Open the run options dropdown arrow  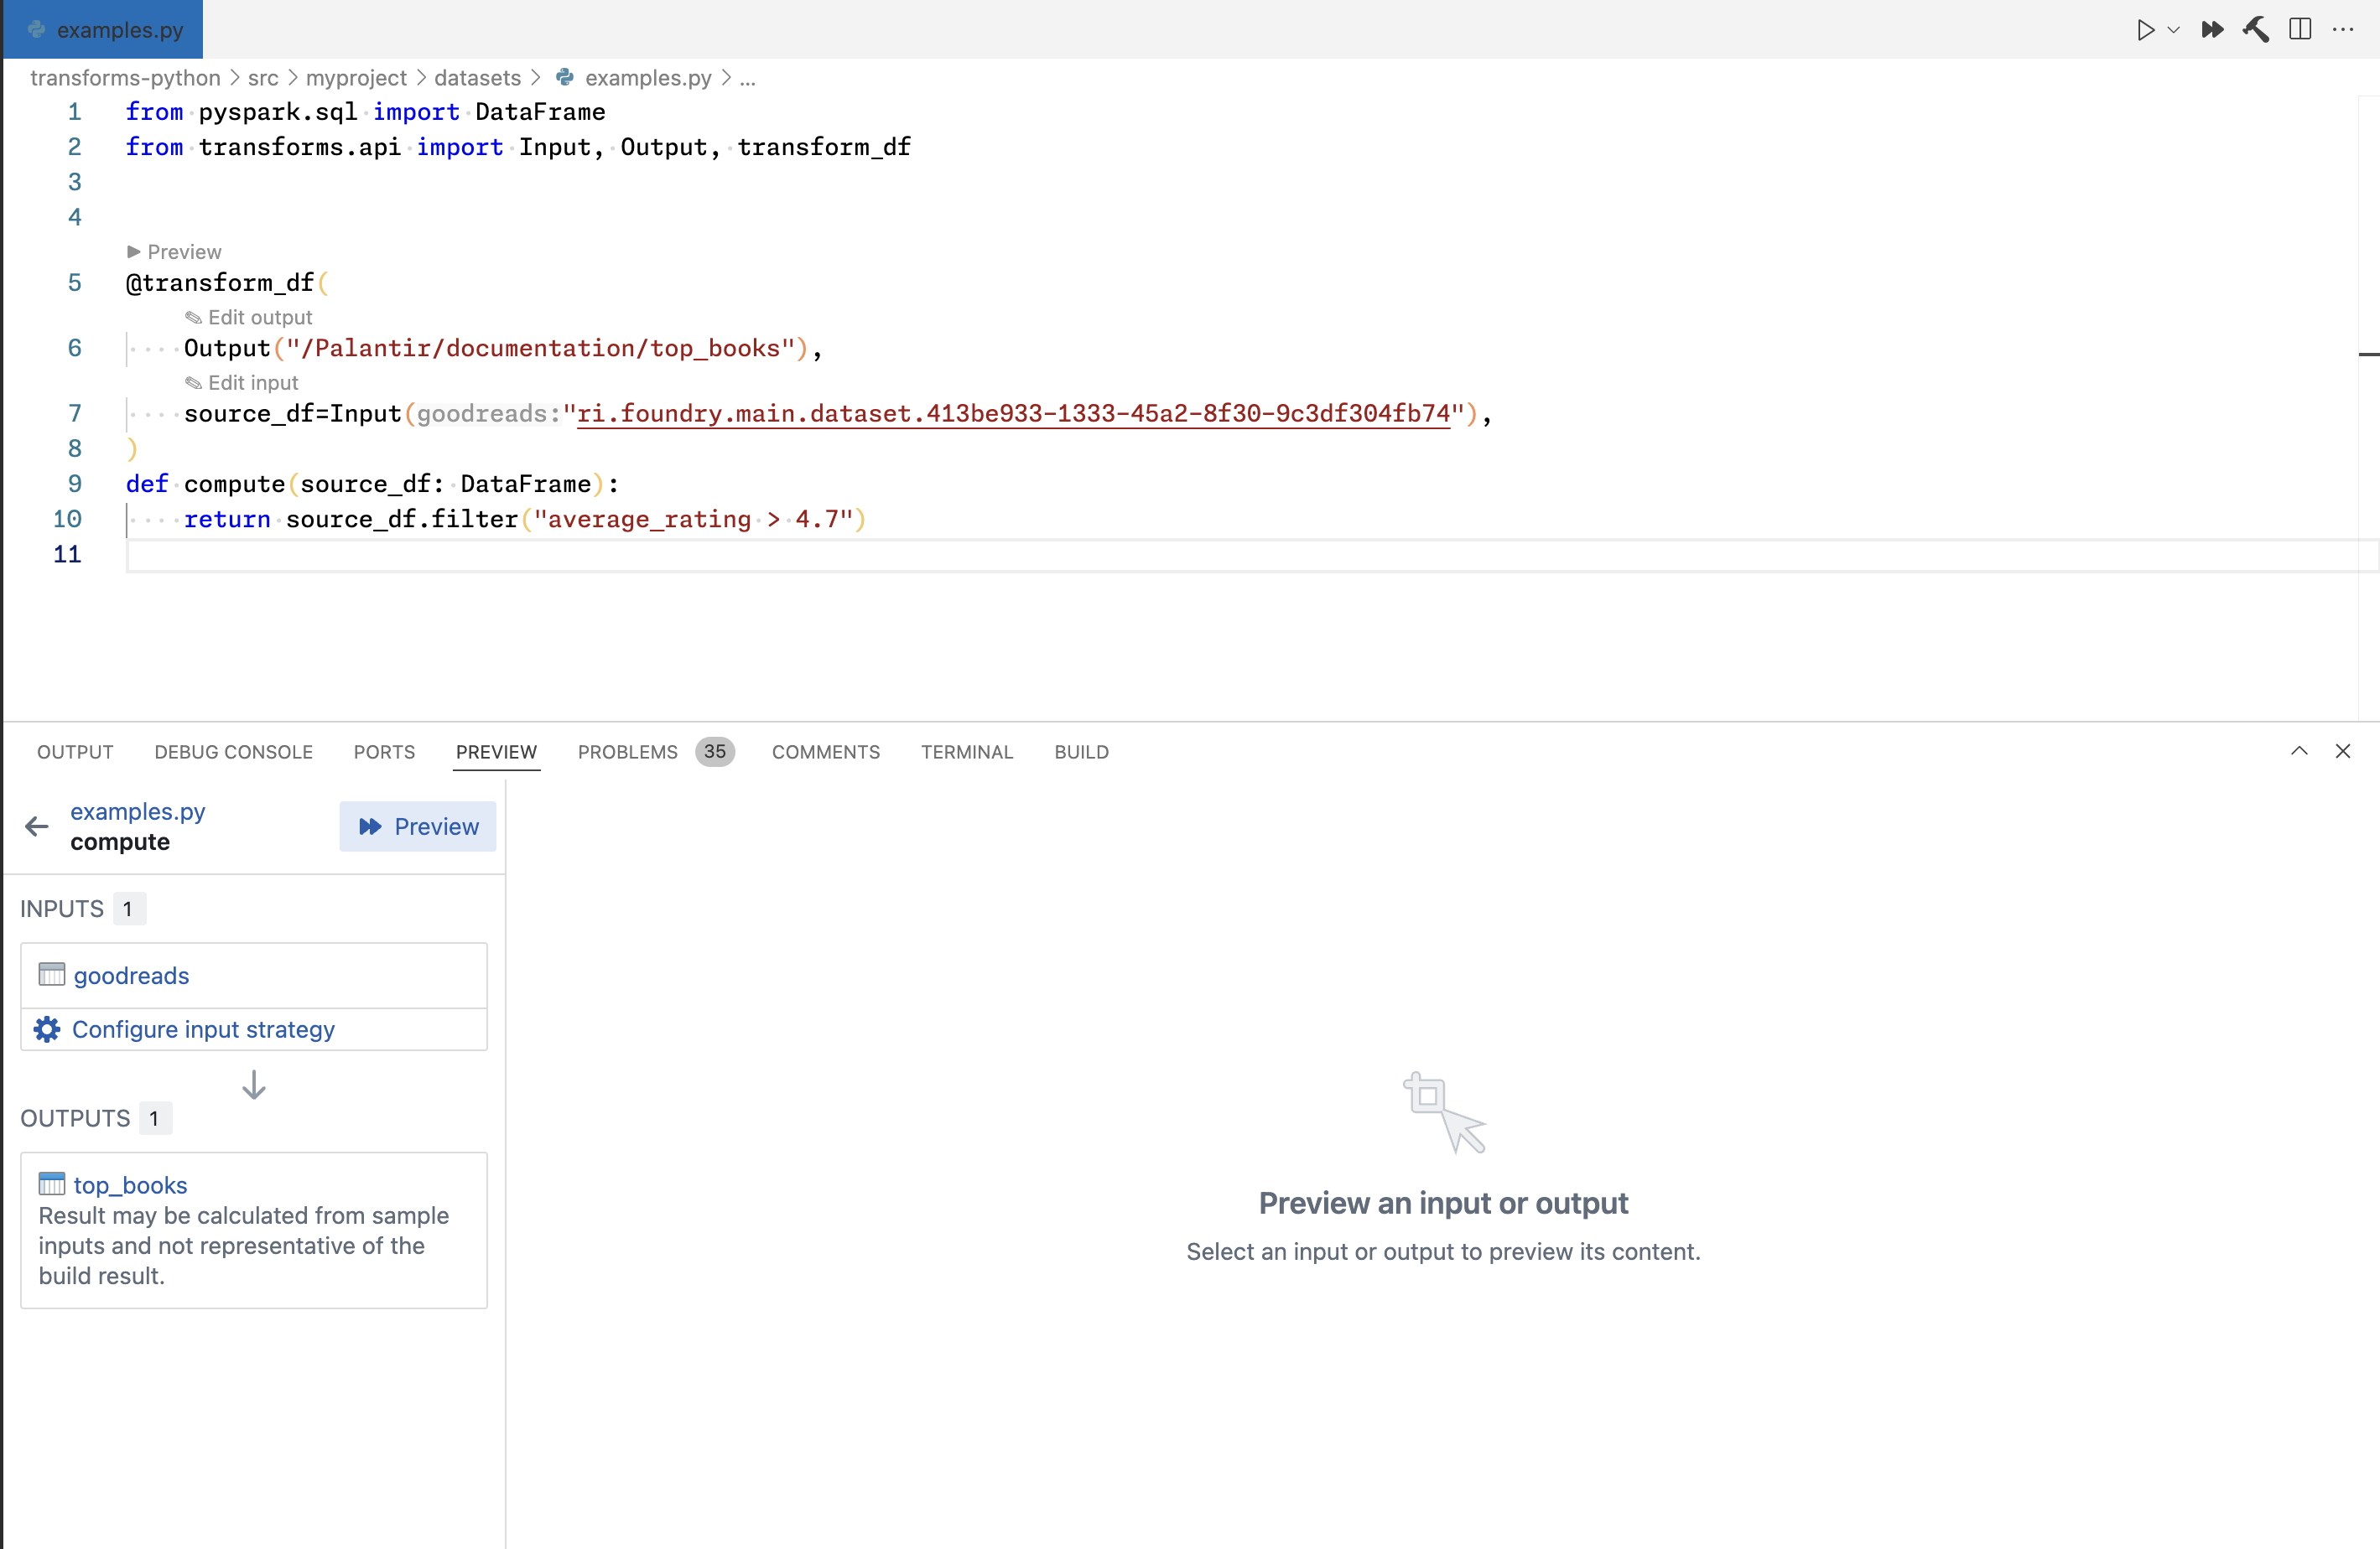(2173, 30)
